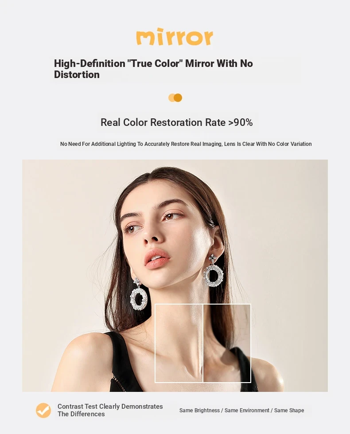Click the No Need For Additional Lighting description
This screenshot has width=350, height=434.
tap(186, 144)
